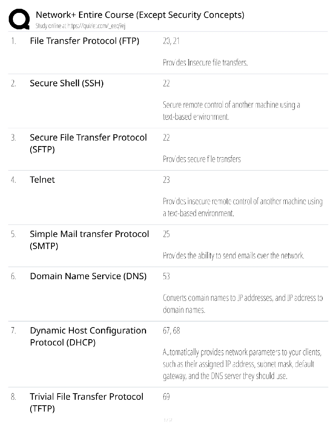Click the FTP port numbers 20, 21
The width and height of the screenshot is (336, 434).
click(x=171, y=41)
